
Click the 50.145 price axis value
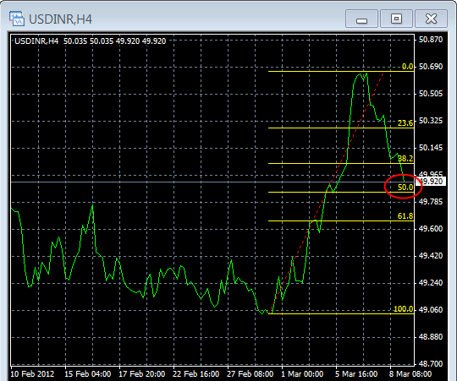pos(431,148)
